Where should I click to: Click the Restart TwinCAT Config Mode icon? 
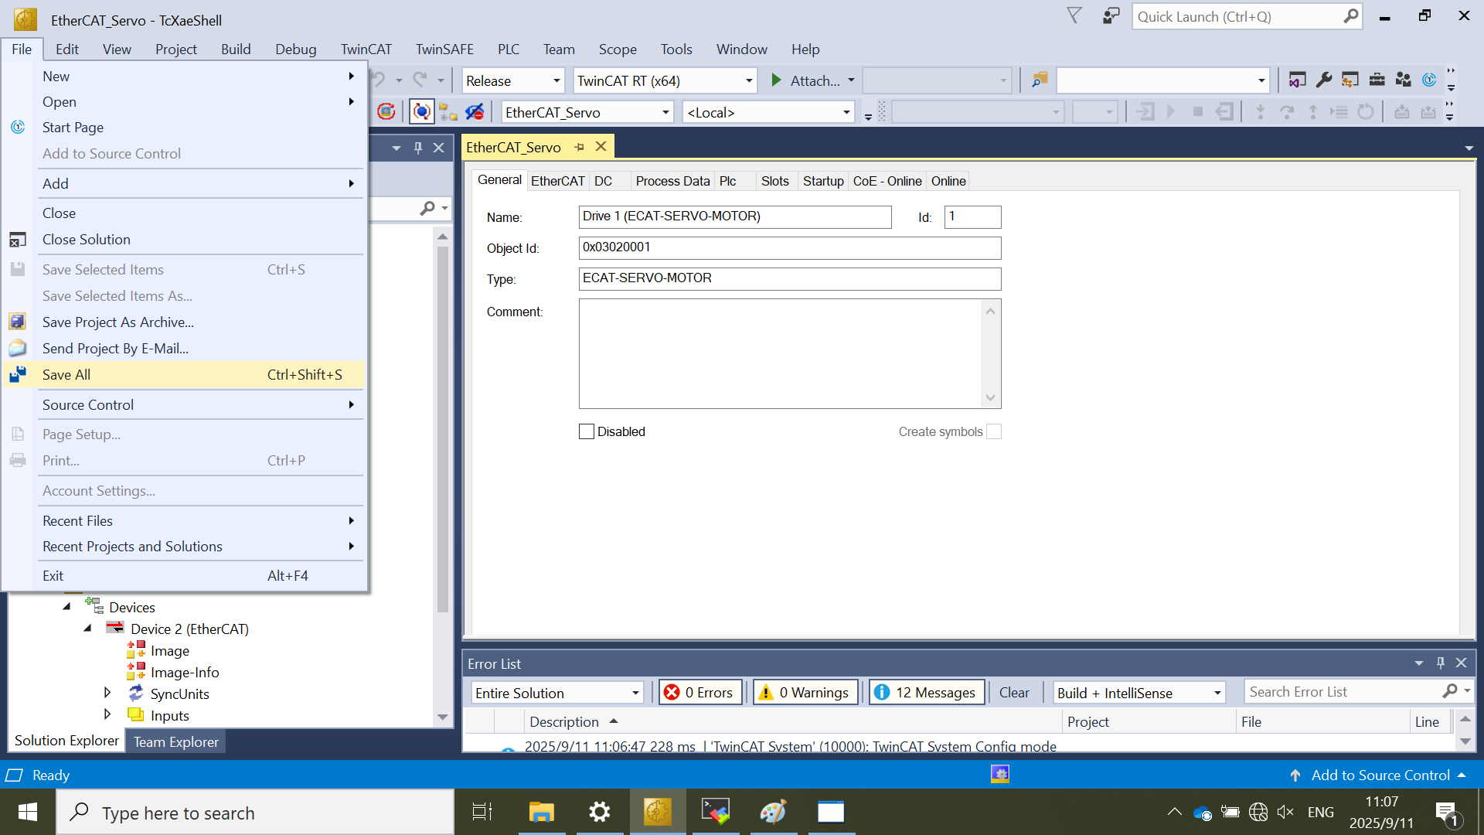tap(386, 112)
